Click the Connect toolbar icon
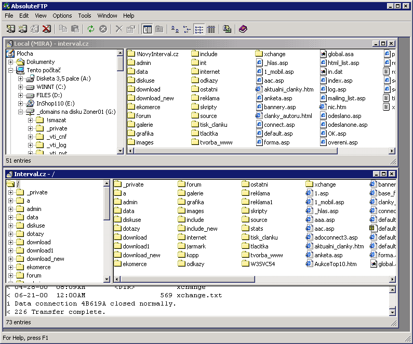This screenshot has width=413, height=344. pos(11,29)
